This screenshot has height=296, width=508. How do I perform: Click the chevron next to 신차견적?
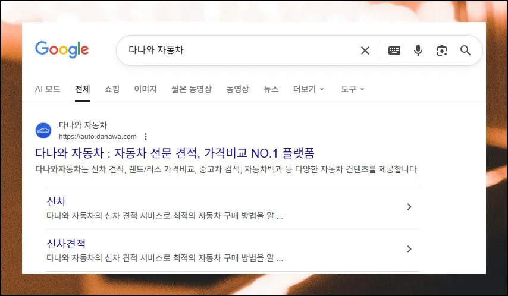pos(409,249)
